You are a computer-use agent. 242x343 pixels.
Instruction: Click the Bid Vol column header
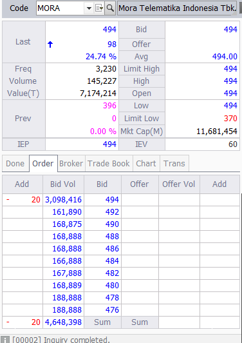click(63, 184)
